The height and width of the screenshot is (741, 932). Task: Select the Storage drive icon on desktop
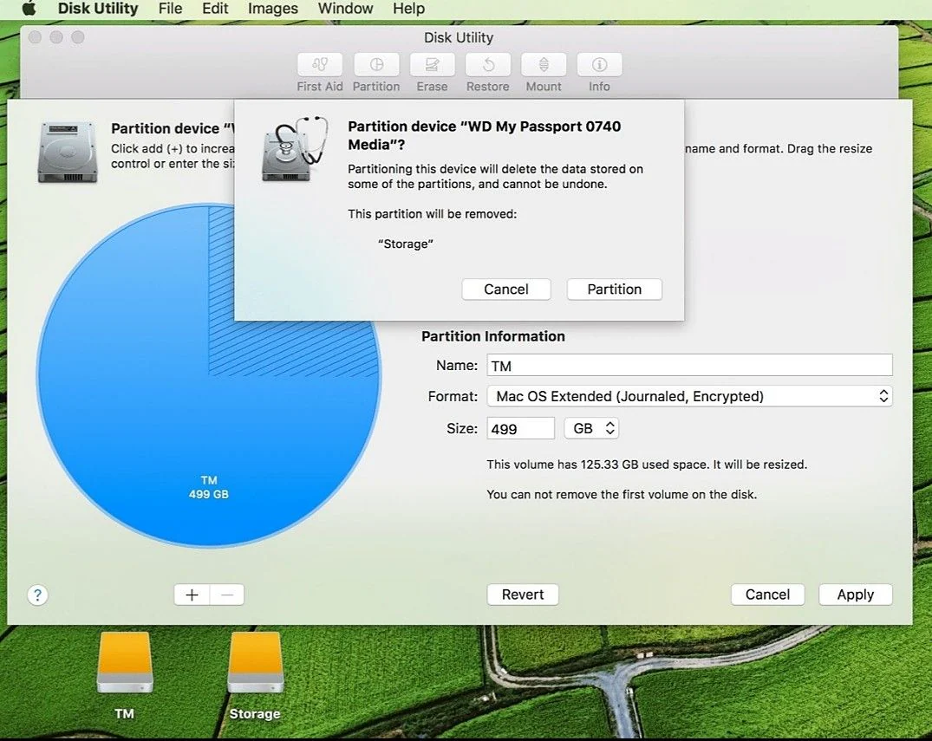(x=256, y=662)
